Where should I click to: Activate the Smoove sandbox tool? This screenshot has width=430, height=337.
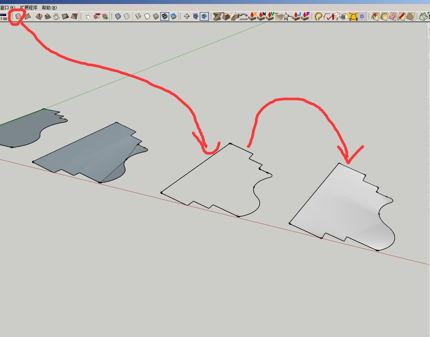(x=39, y=16)
